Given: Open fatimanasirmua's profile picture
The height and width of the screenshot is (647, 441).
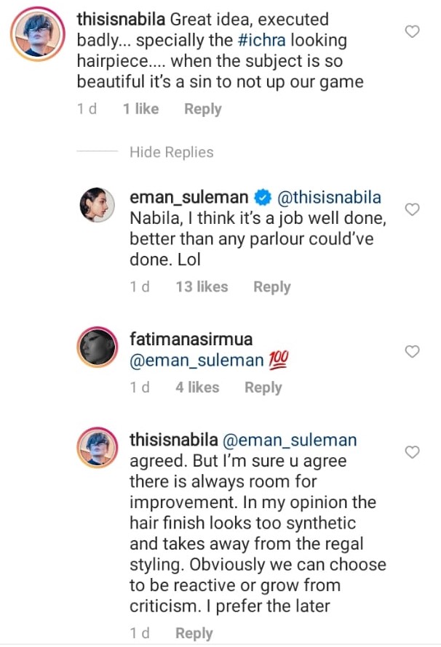Looking at the screenshot, I should click(x=97, y=347).
